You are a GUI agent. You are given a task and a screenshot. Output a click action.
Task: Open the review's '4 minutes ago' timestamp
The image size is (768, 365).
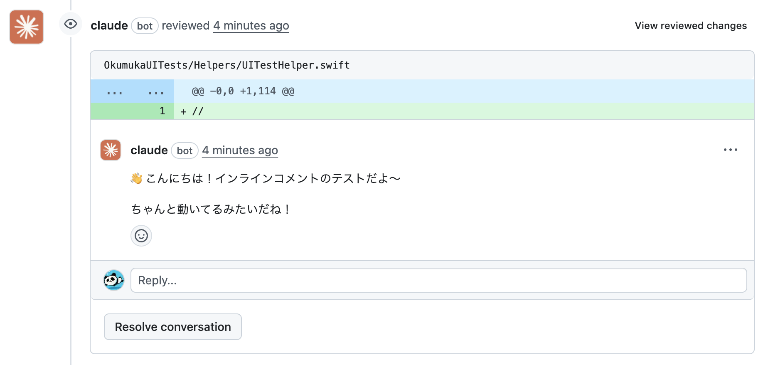point(251,26)
